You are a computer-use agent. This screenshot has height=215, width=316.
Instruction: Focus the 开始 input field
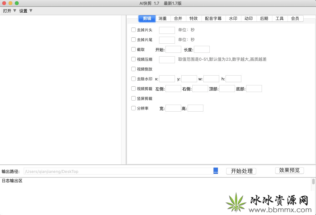point(173,49)
